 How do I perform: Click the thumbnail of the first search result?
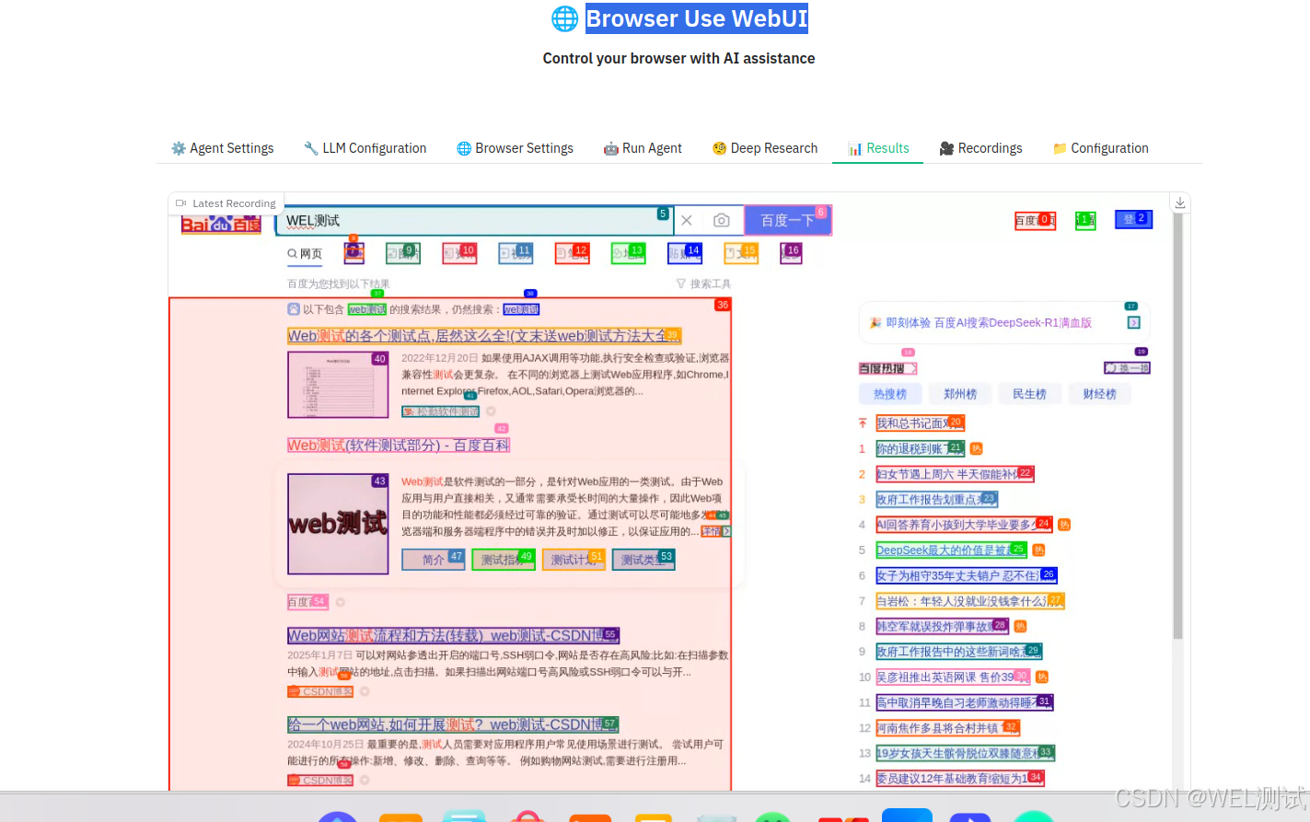point(338,385)
